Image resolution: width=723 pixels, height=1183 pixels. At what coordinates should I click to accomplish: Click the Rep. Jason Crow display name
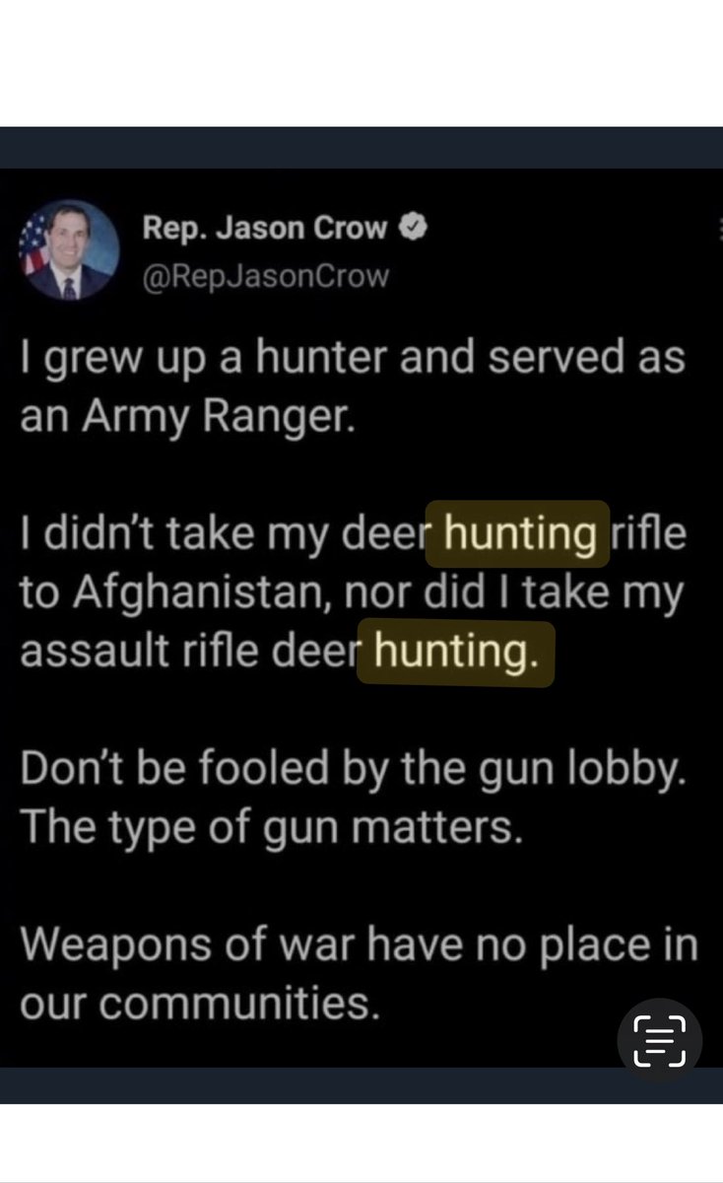pos(266,229)
